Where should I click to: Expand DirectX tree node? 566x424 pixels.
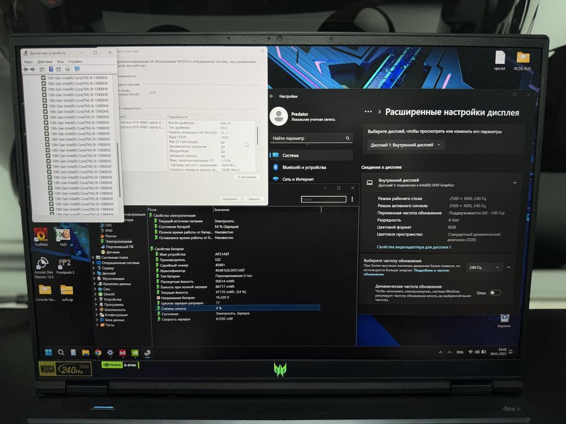point(96,294)
